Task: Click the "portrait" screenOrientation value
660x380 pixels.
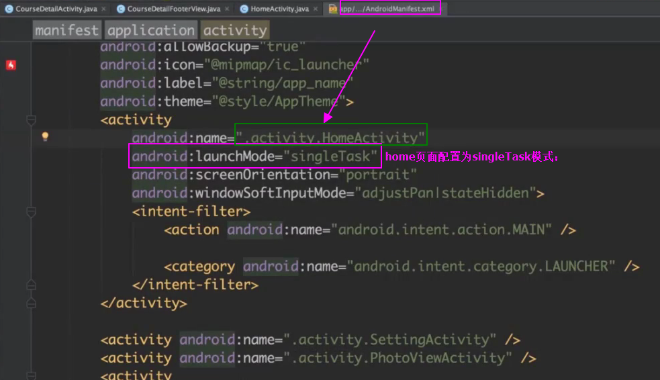Action: (377, 175)
